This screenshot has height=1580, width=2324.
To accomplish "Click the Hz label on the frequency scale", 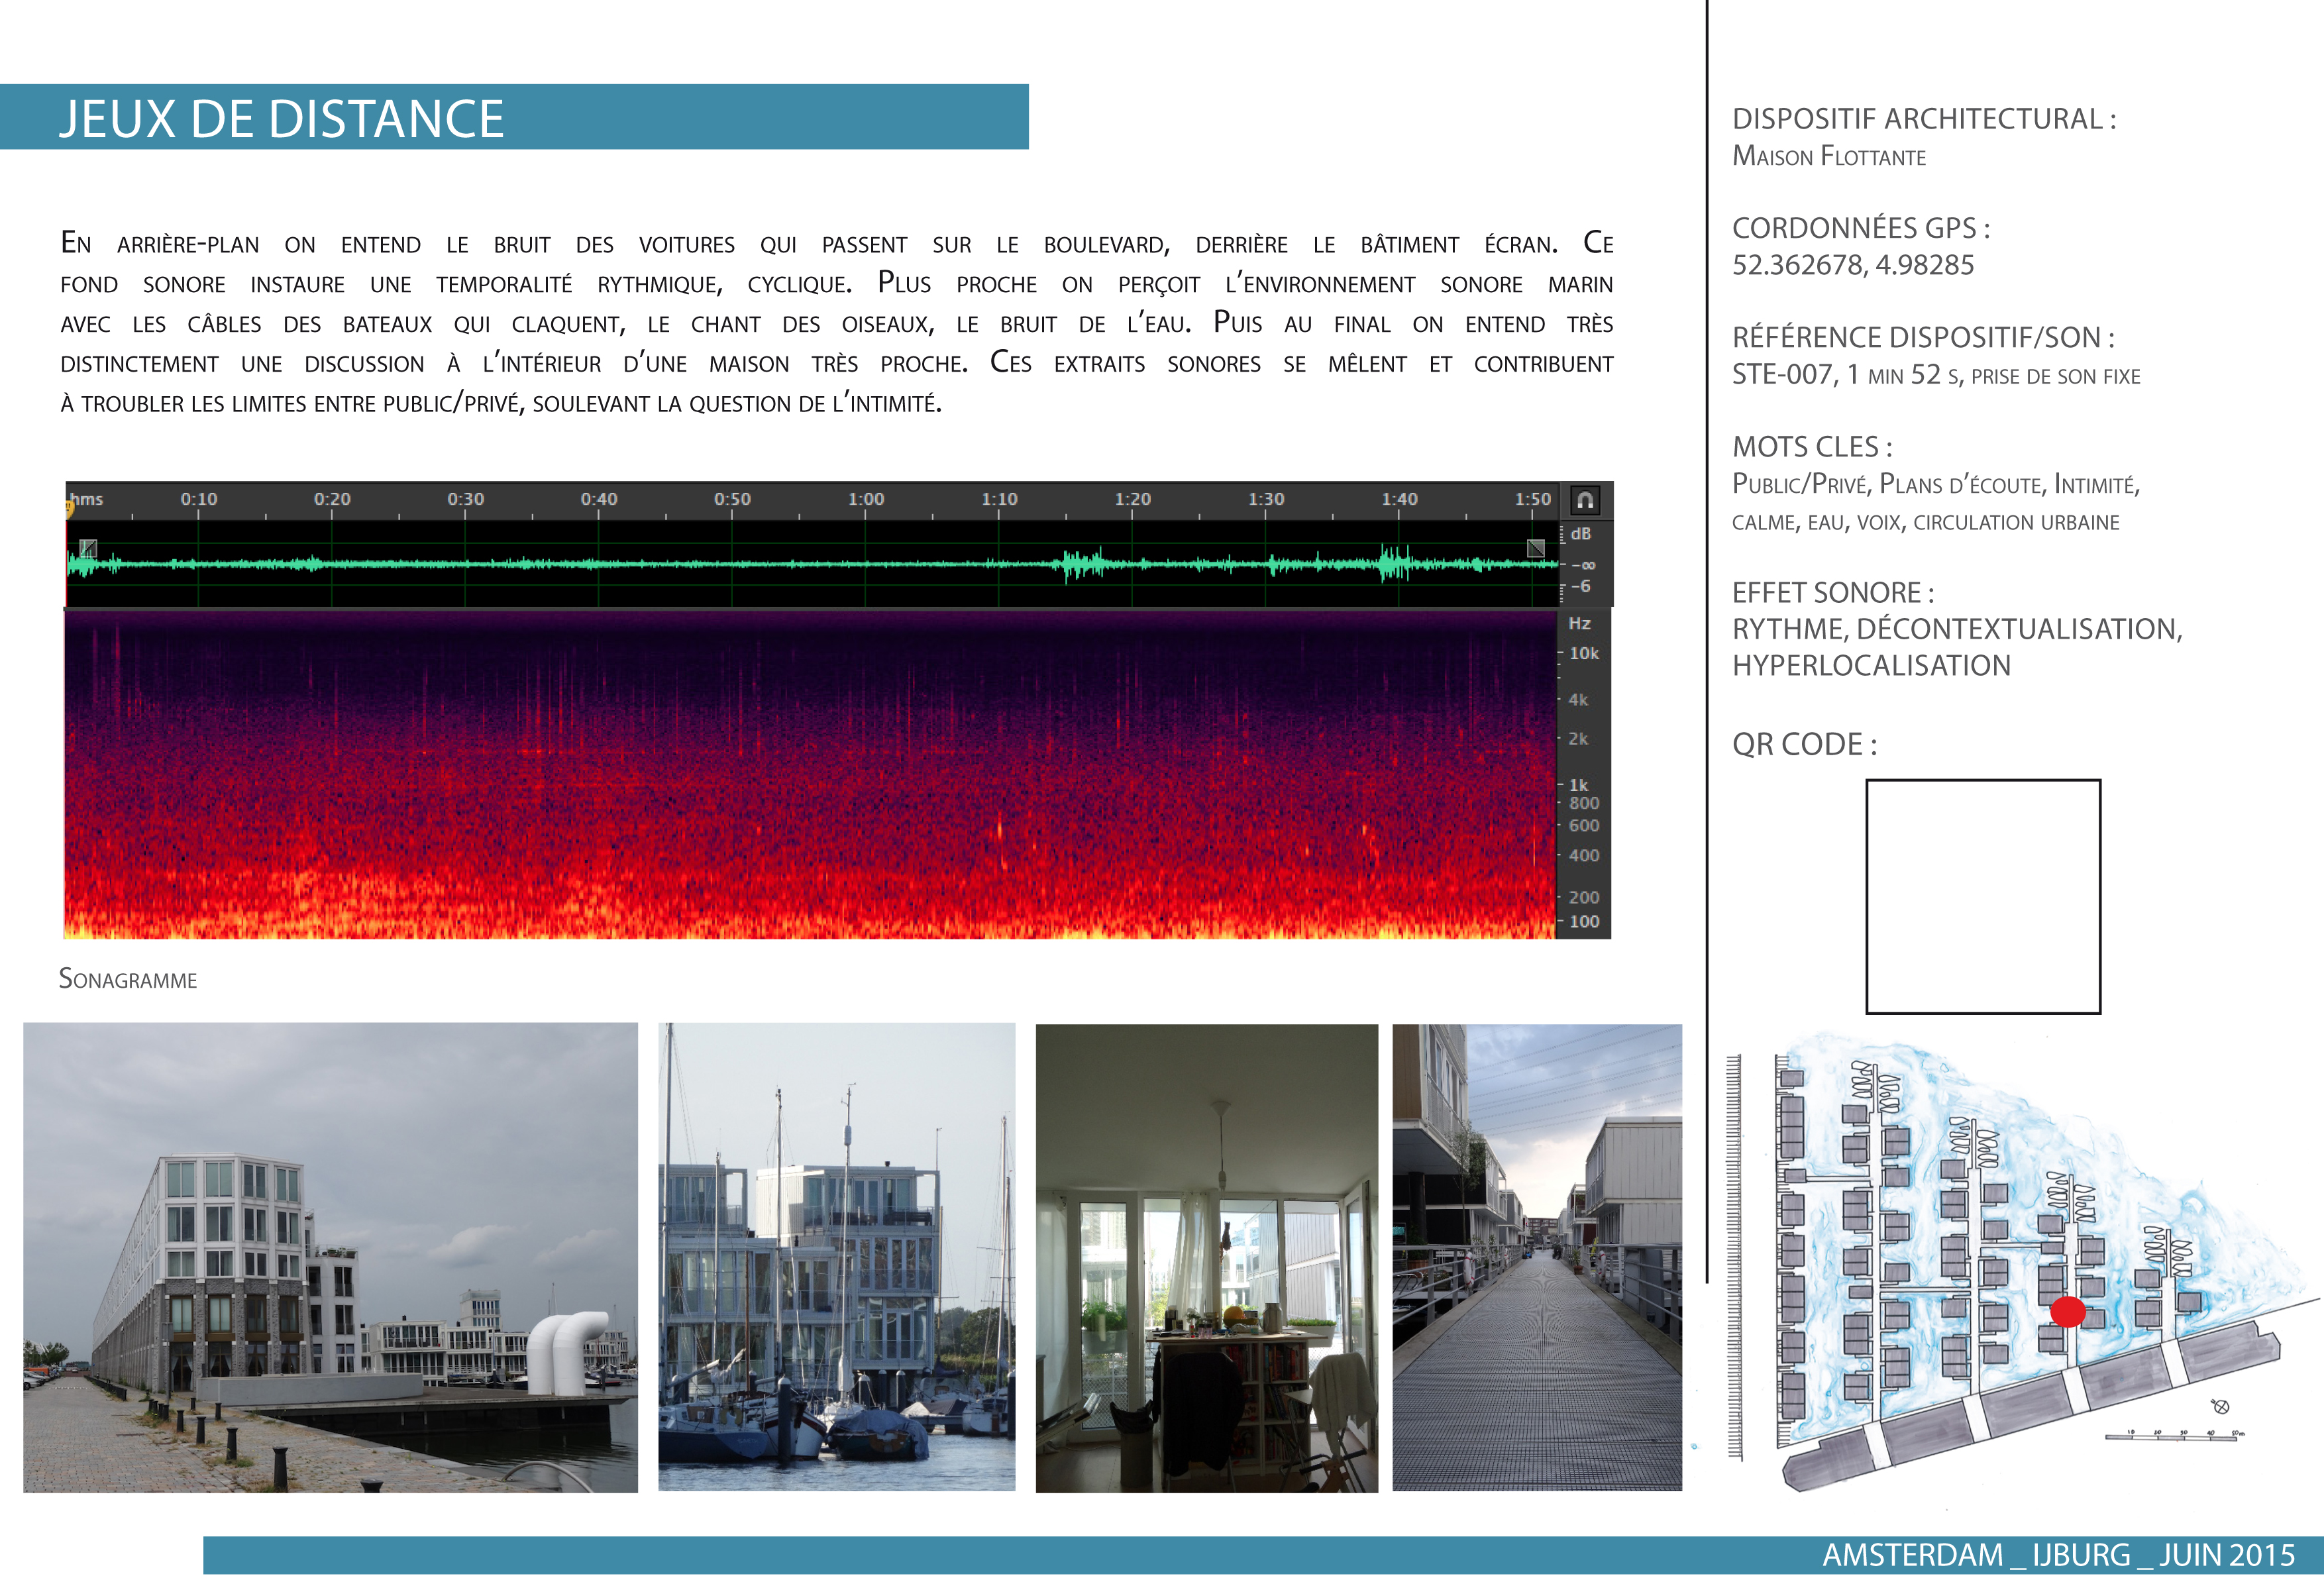I will (1580, 623).
